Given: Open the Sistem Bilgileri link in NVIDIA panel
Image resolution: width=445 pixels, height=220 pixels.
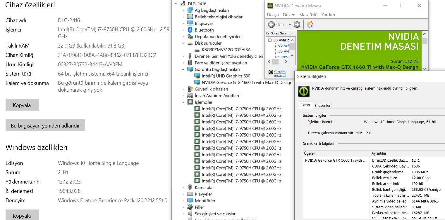Looking at the screenshot, I should tap(280, 74).
